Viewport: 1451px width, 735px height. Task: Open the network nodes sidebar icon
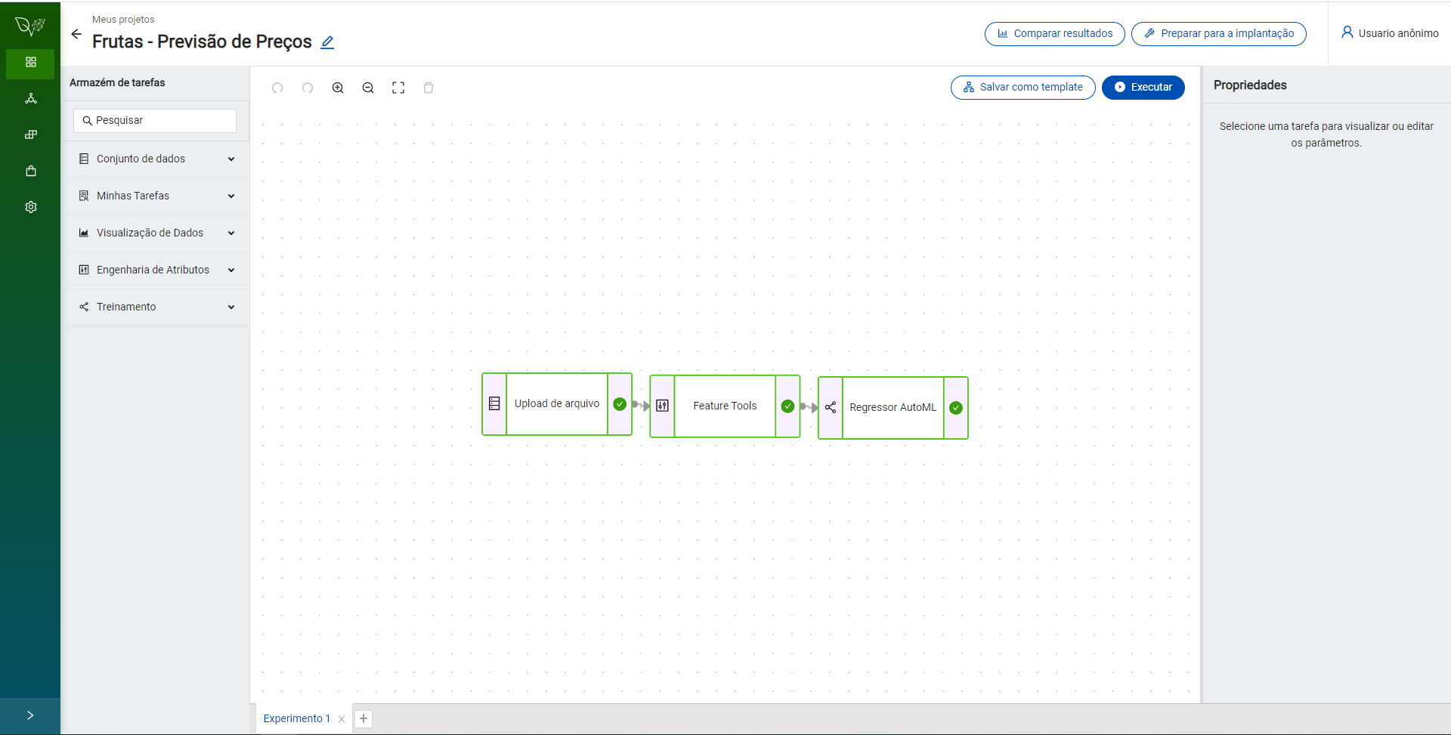31,98
